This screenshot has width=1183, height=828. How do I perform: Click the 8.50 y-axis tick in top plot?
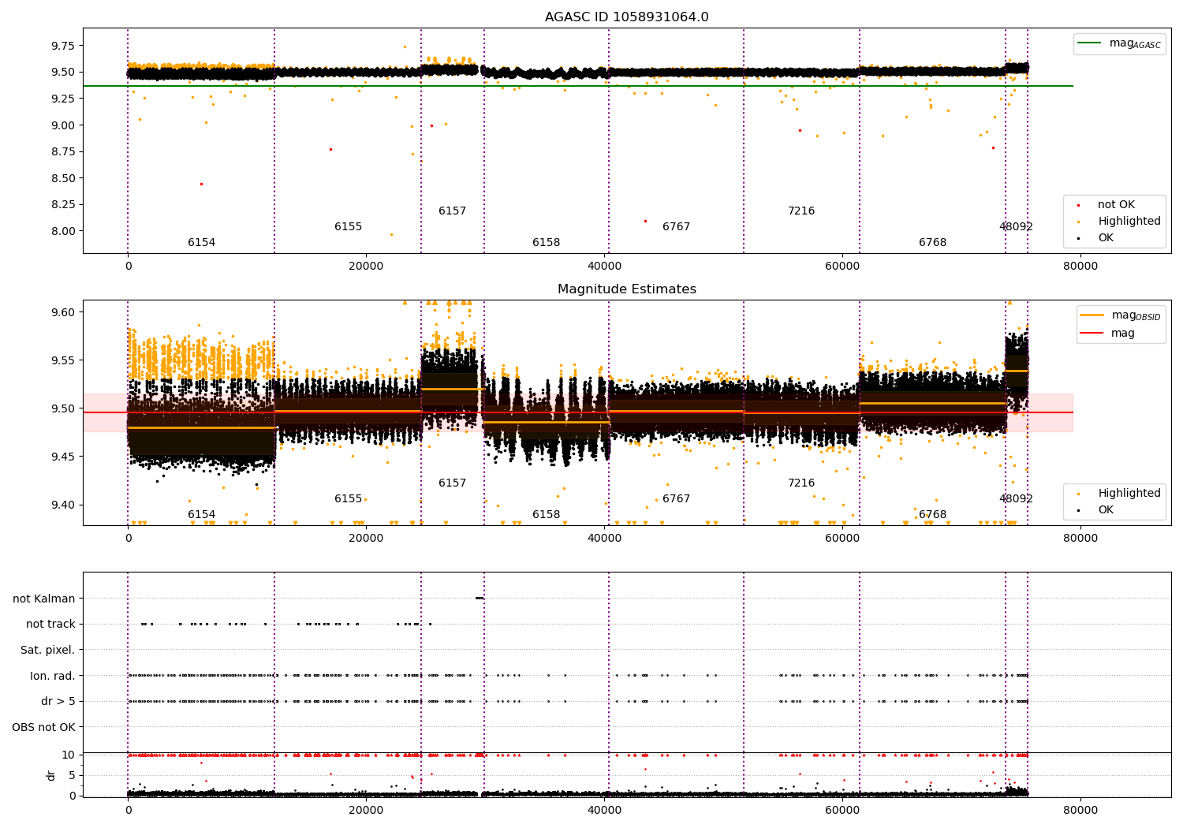tap(62, 178)
